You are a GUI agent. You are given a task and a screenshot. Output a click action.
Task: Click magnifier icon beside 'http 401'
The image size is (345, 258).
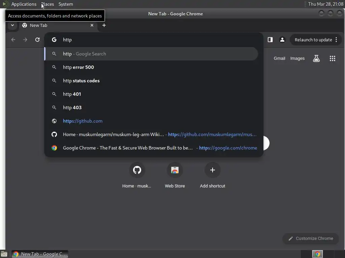point(54,94)
